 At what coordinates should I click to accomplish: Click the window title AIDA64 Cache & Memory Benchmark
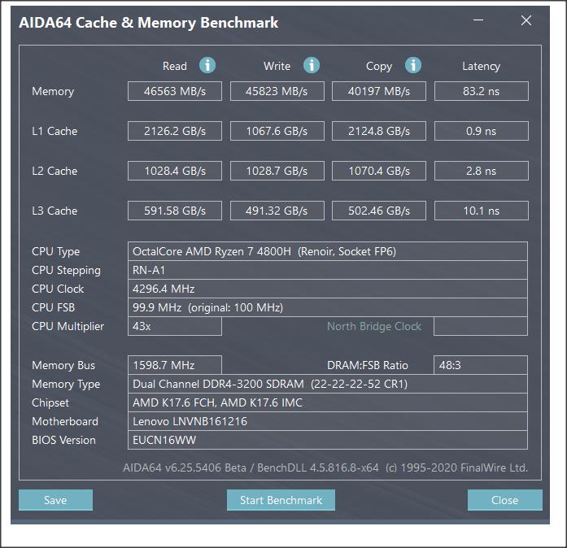click(x=149, y=23)
